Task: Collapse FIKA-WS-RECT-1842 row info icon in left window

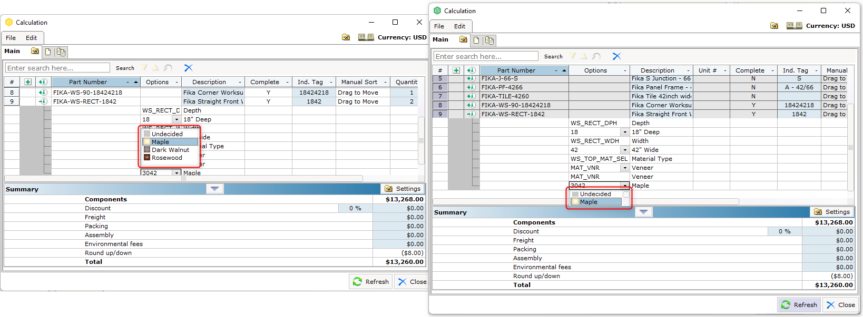Action: coord(43,101)
